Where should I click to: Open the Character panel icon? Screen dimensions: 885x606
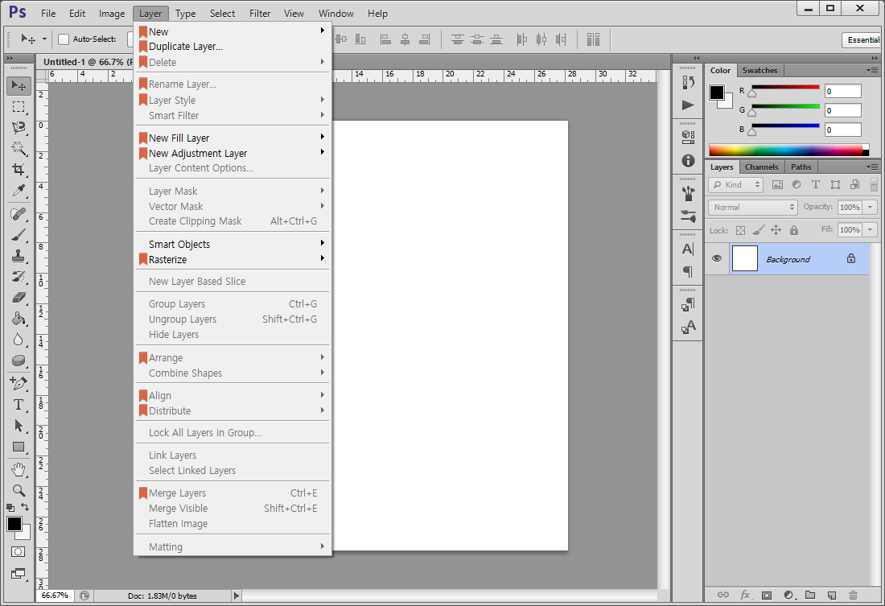(x=688, y=249)
